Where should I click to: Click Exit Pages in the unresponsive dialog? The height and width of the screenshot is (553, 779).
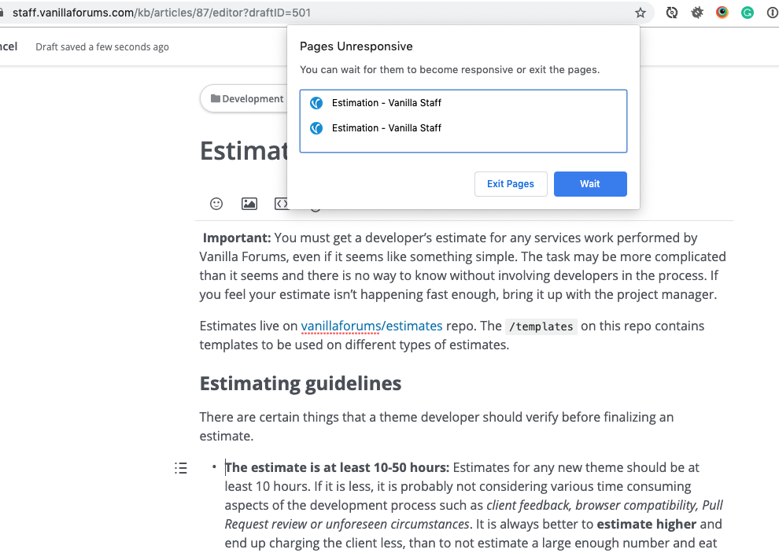[511, 183]
